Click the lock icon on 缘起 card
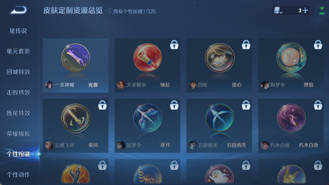Image resolution: width=329 pixels, height=185 pixels. click(x=174, y=45)
